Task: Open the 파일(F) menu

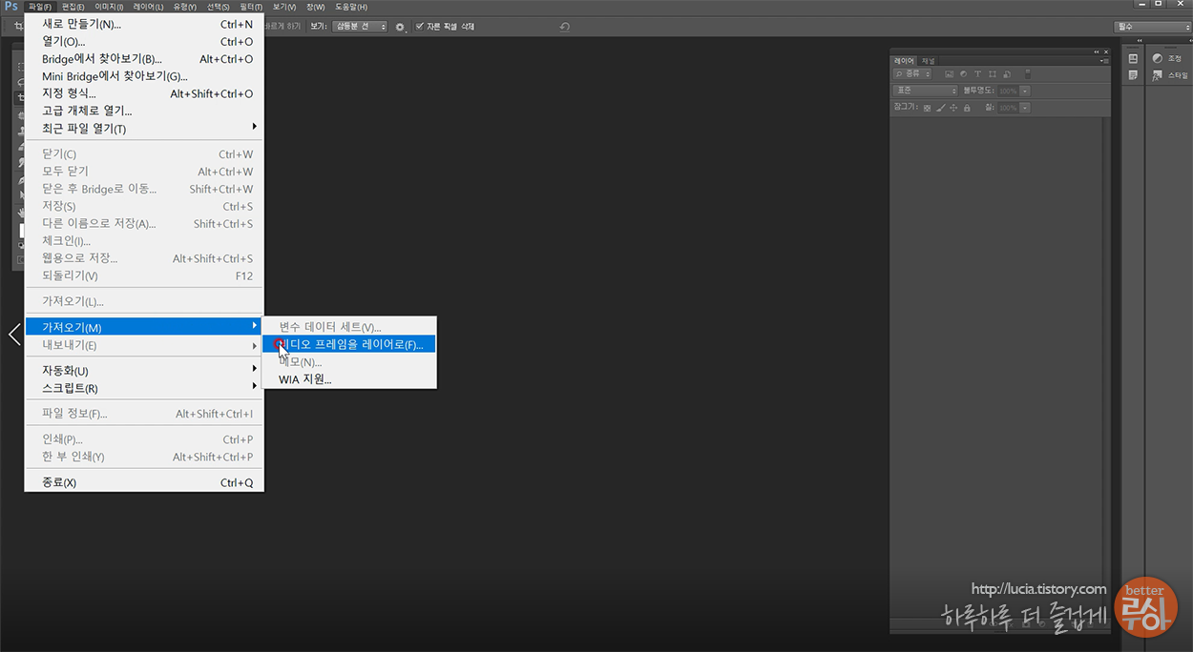Action: coord(40,8)
